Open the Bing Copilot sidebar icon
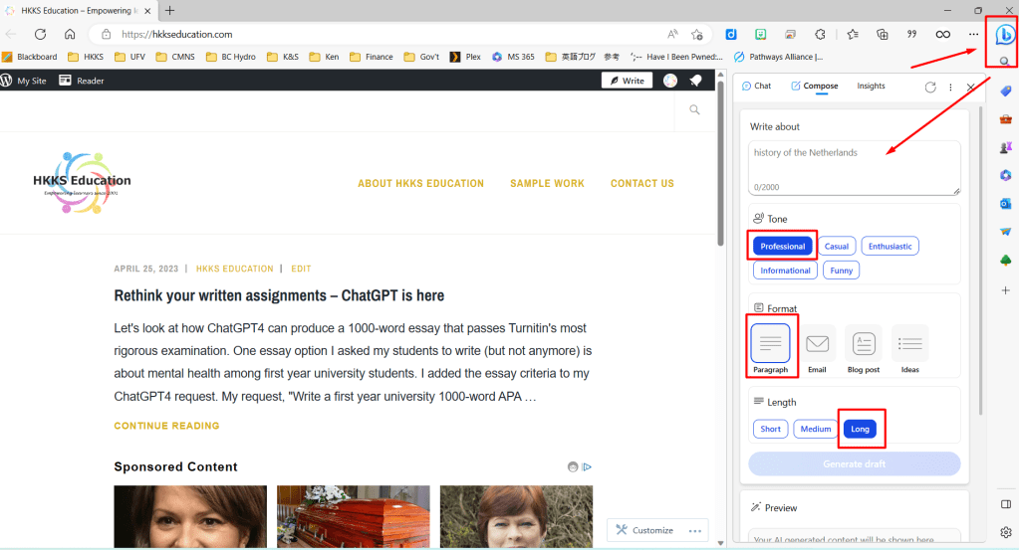The image size is (1019, 550). (1005, 35)
